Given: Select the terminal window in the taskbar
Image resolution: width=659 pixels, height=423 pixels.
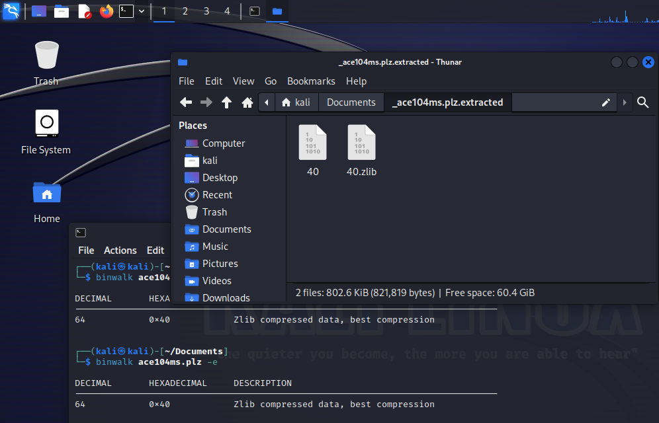Looking at the screenshot, I should pos(255,11).
